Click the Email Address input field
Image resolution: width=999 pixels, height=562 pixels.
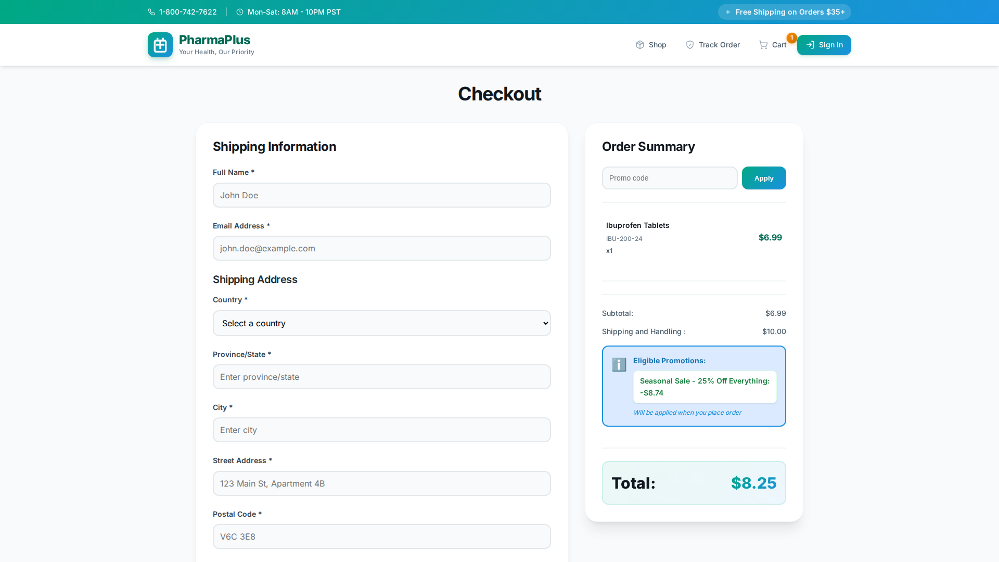click(381, 248)
